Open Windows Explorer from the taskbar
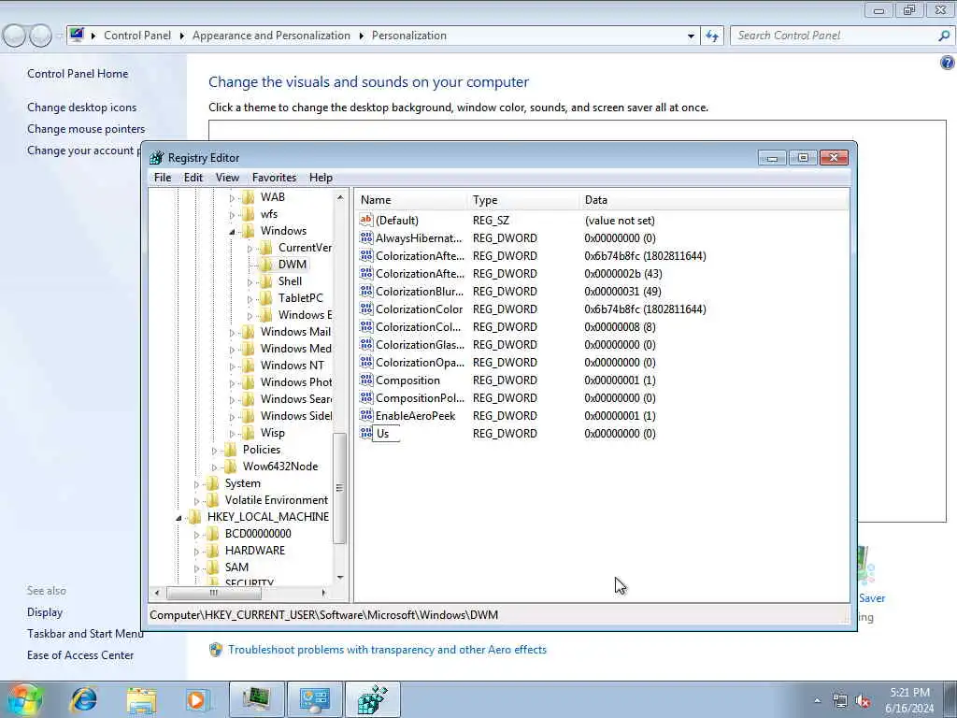Image resolution: width=957 pixels, height=718 pixels. coord(142,699)
